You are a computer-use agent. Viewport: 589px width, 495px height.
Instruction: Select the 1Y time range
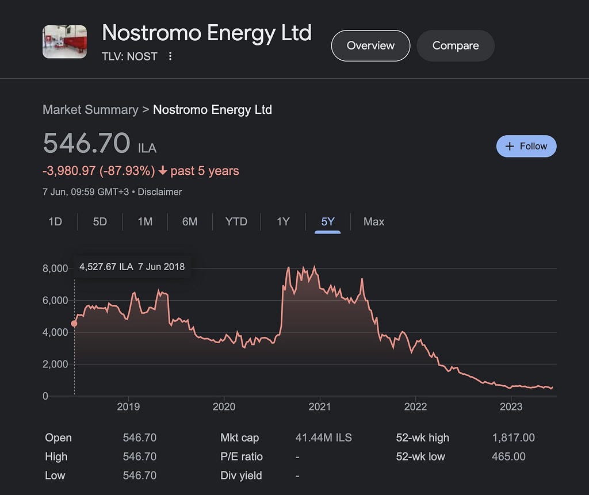point(283,221)
